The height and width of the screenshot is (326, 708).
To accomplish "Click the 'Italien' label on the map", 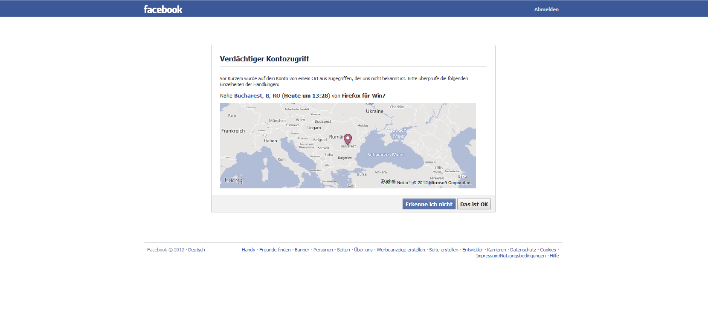I will 270,141.
